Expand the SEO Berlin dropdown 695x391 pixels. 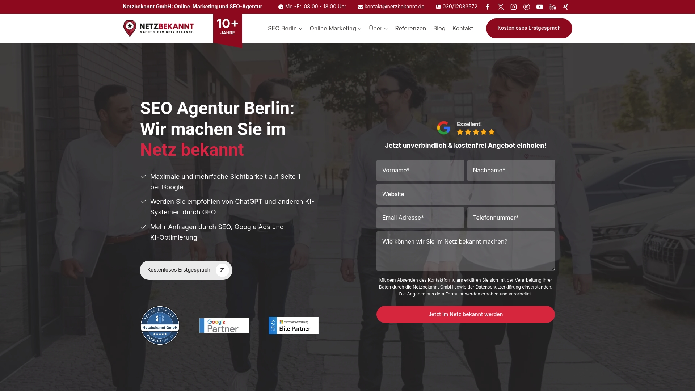pos(285,28)
